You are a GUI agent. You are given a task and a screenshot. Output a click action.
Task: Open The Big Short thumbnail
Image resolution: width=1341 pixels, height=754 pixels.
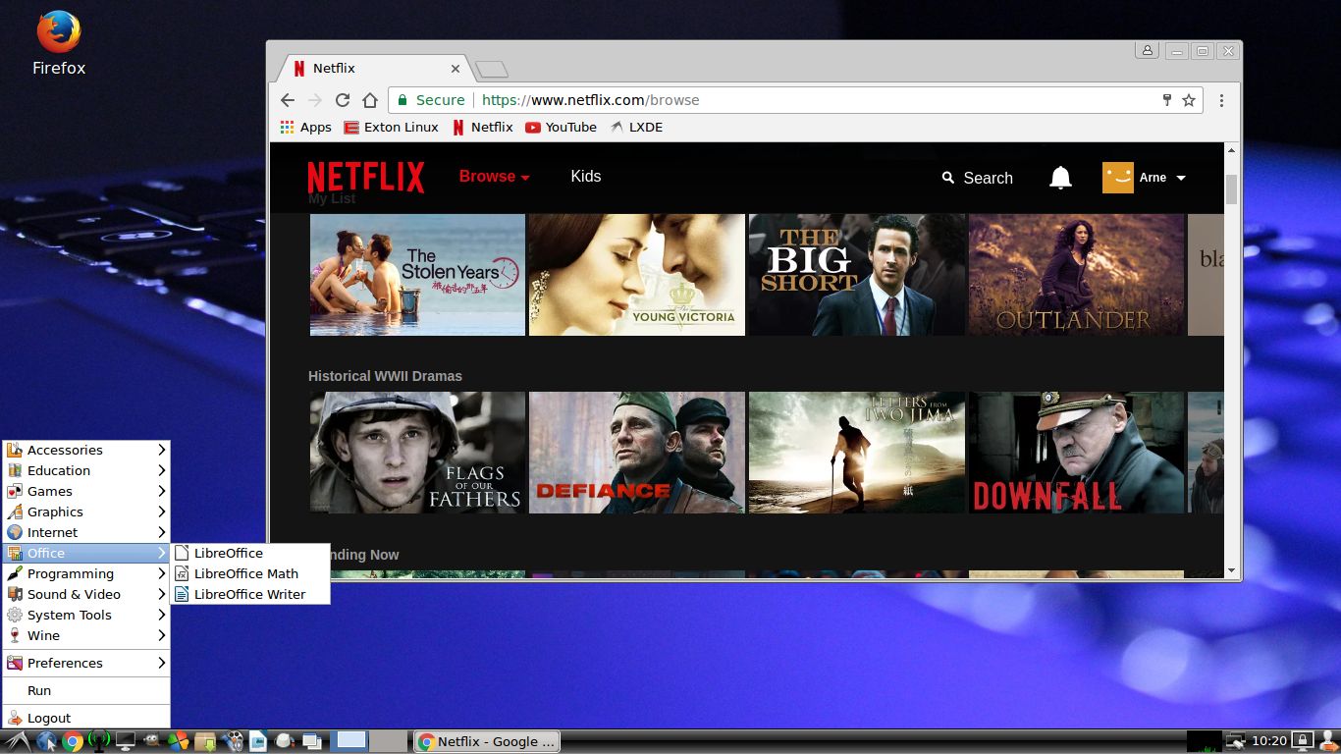[857, 275]
